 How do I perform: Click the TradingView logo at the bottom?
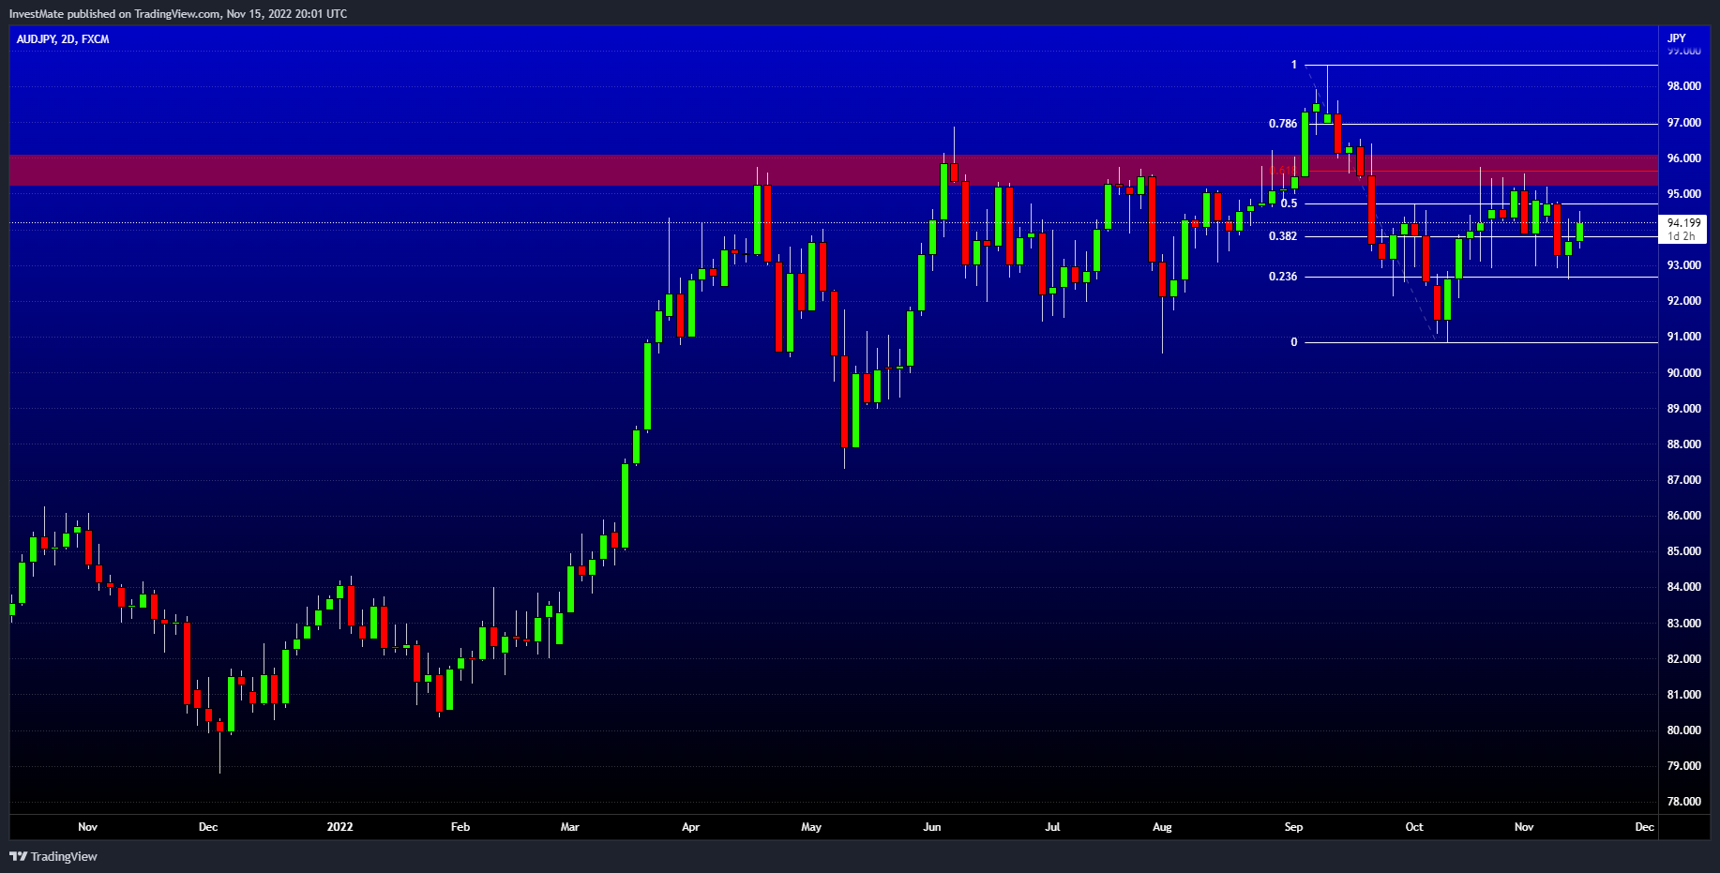tap(53, 856)
